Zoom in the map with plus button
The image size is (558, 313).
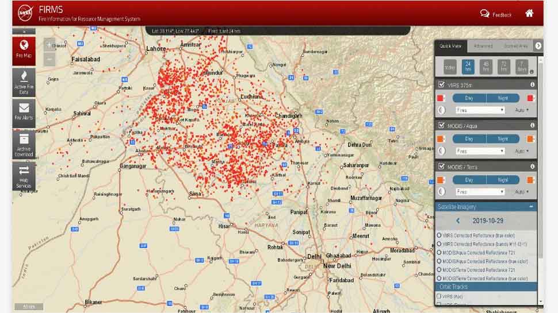[x=49, y=45]
